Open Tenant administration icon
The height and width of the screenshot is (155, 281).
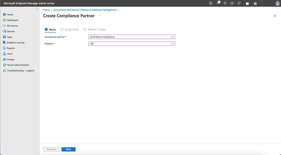coord(4,65)
